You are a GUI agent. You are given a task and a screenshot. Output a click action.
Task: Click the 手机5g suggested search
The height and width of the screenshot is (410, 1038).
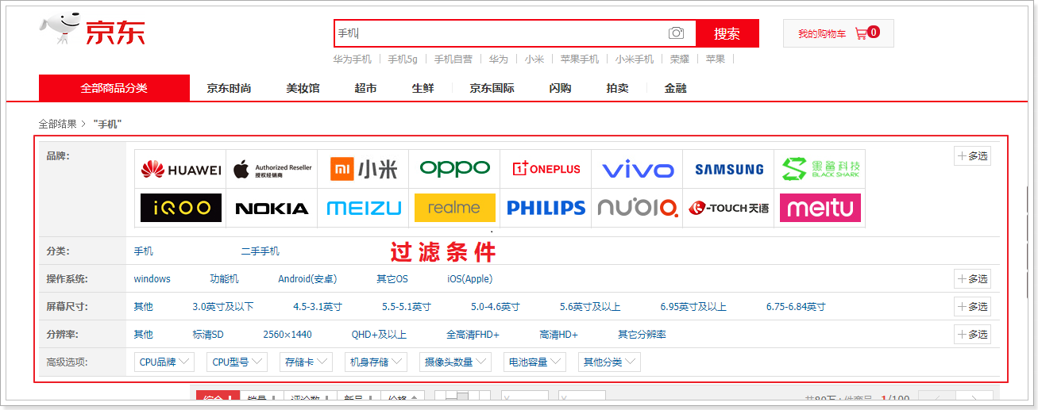[403, 59]
